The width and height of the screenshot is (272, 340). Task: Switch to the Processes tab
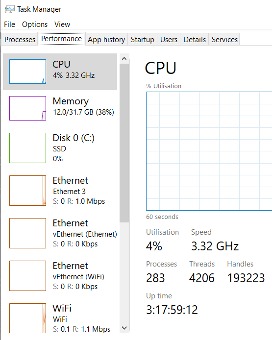(20, 40)
